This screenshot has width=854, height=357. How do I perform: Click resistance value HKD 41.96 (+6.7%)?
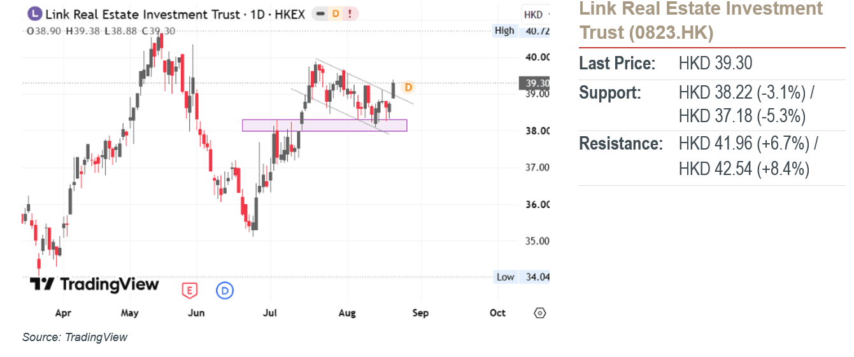[x=746, y=144]
